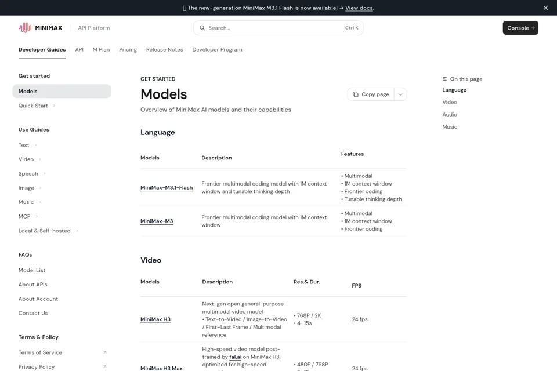The image size is (557, 371).
Task: Open the MiniMax-M3 model link
Action: [157, 221]
